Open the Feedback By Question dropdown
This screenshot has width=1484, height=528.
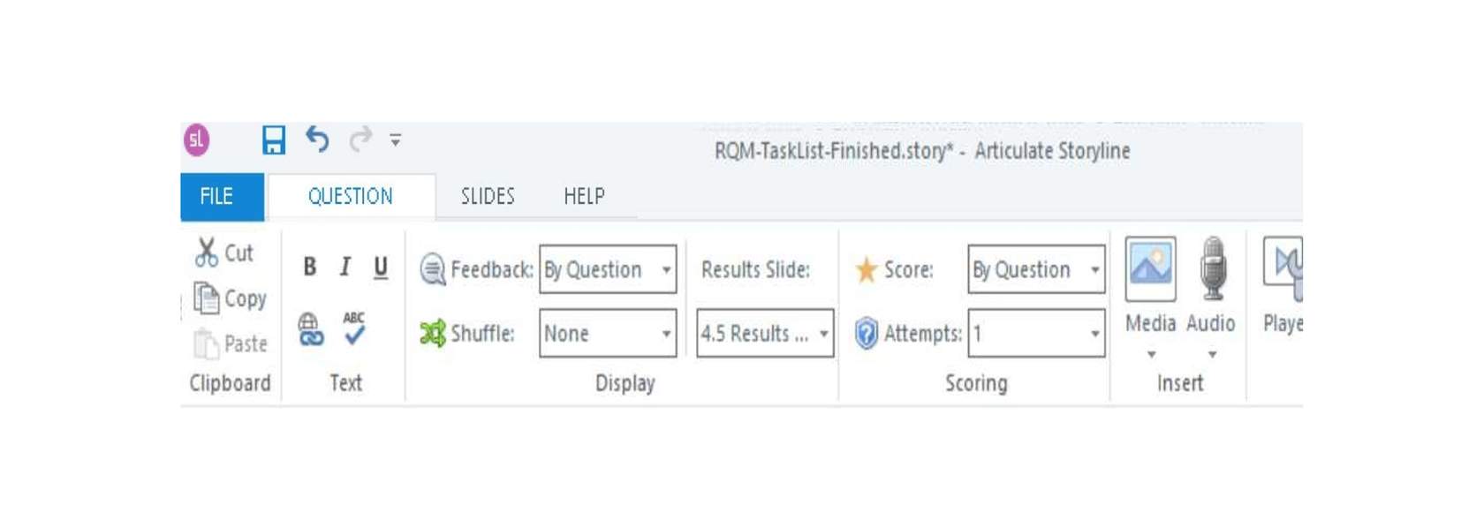(x=608, y=269)
